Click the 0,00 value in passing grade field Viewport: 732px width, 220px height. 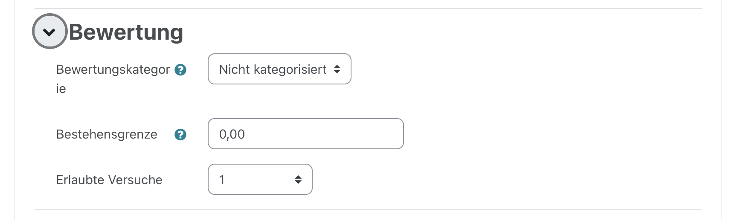pos(232,134)
